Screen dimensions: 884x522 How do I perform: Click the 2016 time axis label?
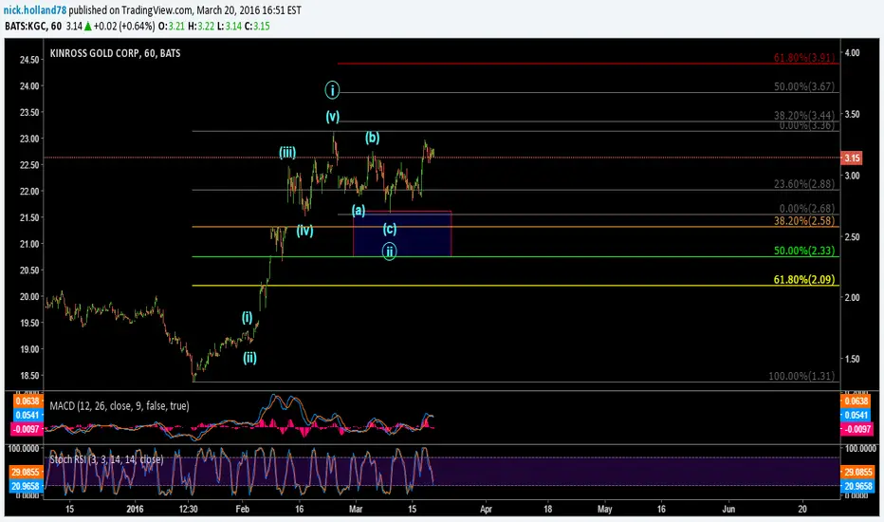135,509
